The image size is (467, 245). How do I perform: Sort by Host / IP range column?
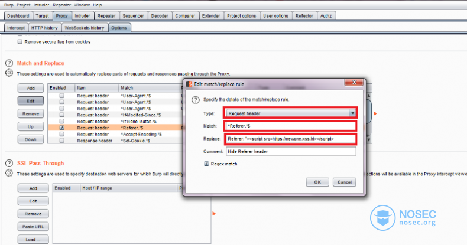point(128,188)
